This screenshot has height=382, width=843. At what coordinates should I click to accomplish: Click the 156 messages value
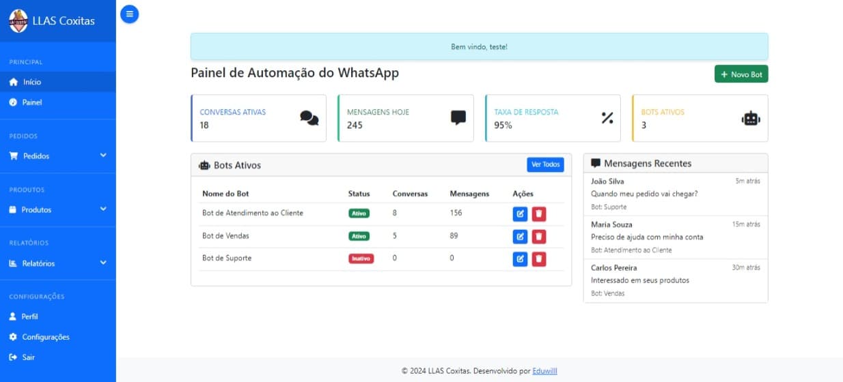coord(456,213)
